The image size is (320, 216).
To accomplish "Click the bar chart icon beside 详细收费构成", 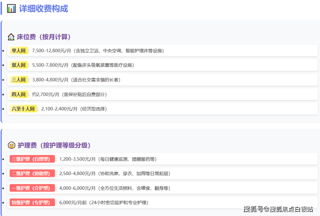I will click(11, 9).
